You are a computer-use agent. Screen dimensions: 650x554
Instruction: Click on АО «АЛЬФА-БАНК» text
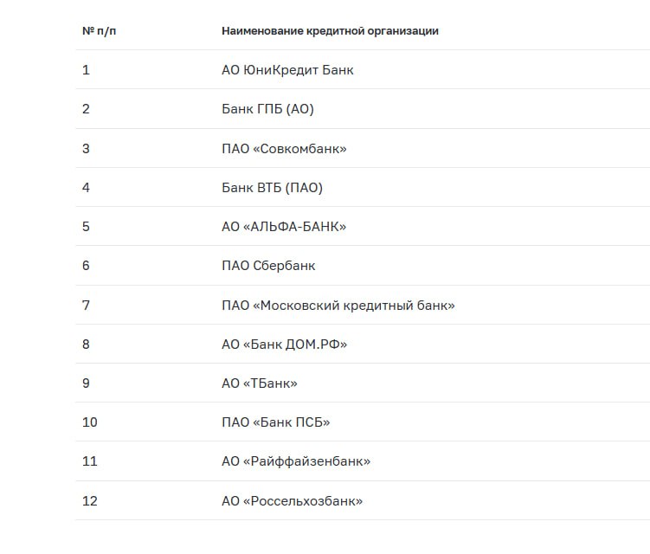(x=284, y=227)
